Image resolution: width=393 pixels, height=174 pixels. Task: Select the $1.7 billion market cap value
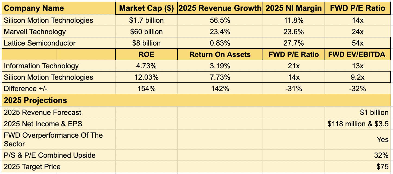click(146, 20)
